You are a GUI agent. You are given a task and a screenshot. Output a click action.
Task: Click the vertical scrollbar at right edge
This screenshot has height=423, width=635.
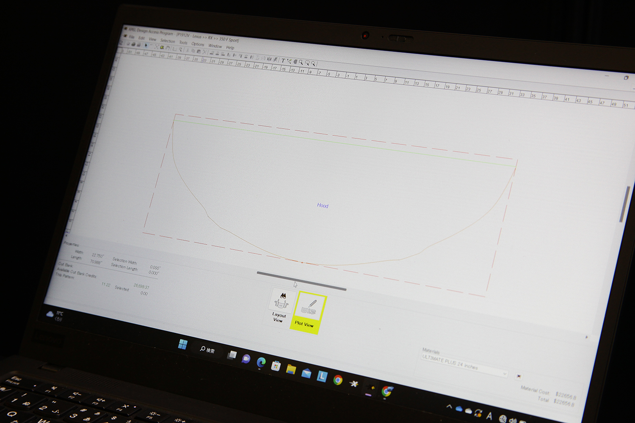click(x=624, y=204)
